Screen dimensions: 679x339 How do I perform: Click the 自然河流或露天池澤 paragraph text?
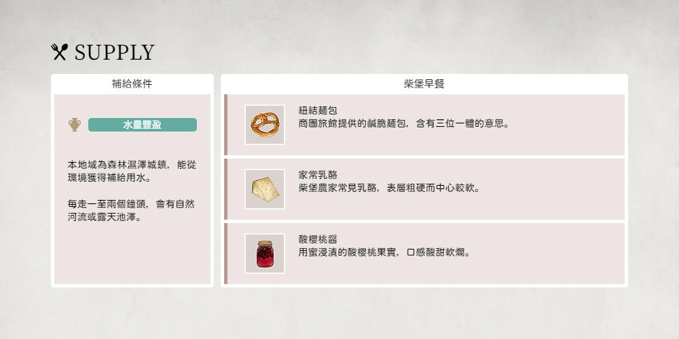tap(131, 211)
